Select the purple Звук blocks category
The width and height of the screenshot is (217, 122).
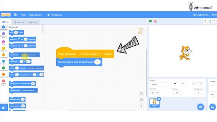(x=3, y=42)
